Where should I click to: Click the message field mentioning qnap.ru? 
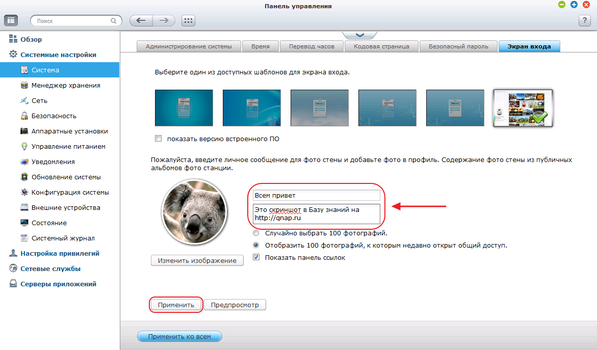[x=317, y=214]
